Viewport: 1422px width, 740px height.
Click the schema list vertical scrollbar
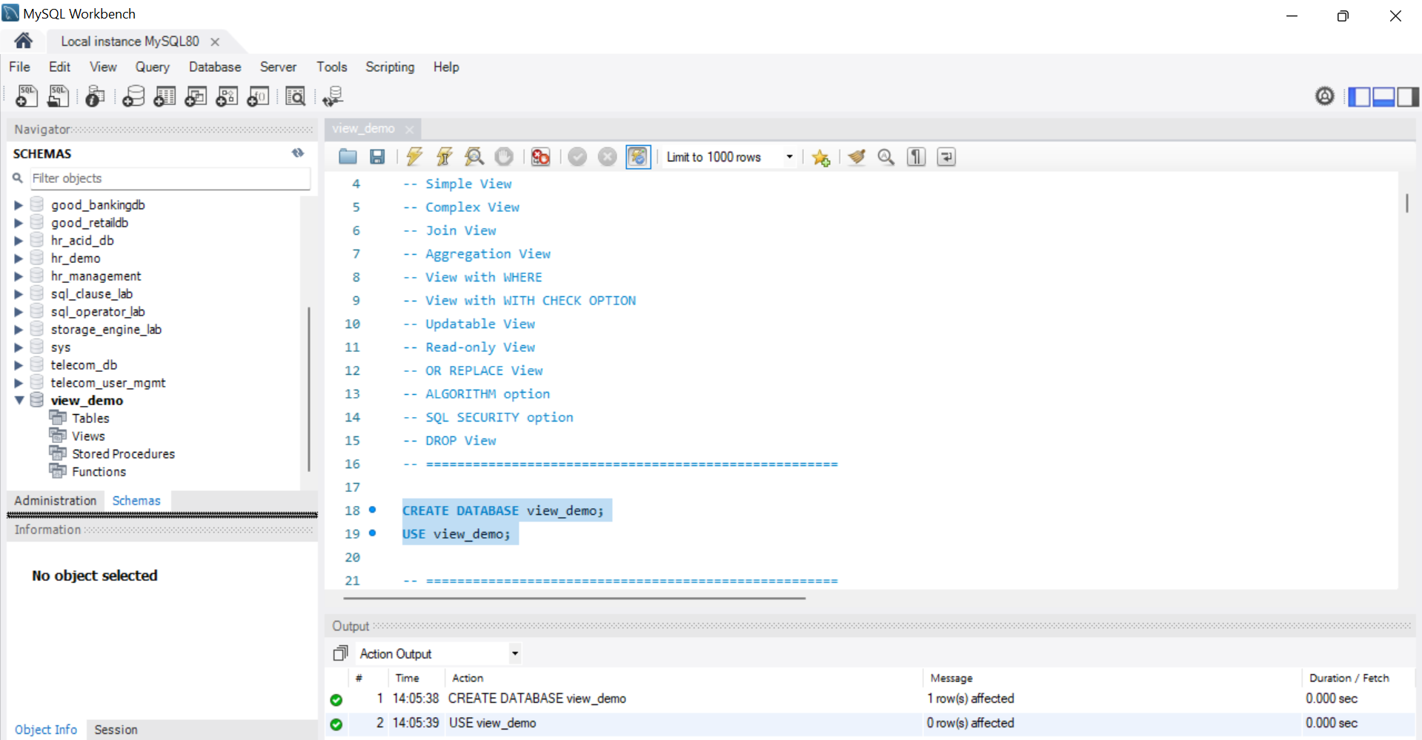coord(309,388)
